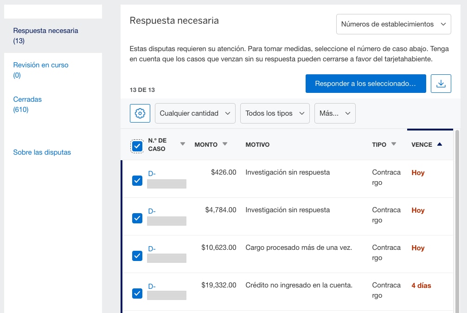Open the table settings gear icon
Viewport: 467px width, 313px height.
[x=140, y=113]
